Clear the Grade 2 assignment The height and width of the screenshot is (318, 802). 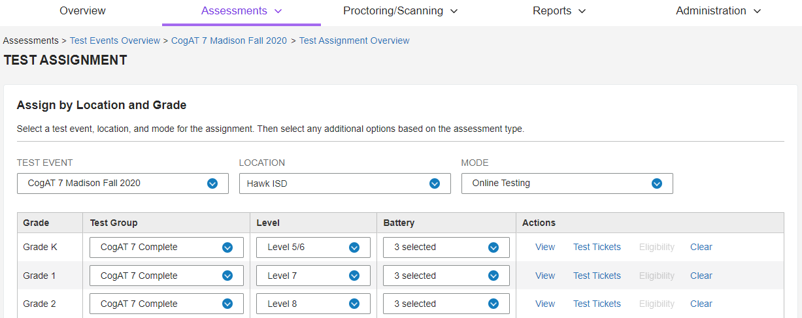701,304
